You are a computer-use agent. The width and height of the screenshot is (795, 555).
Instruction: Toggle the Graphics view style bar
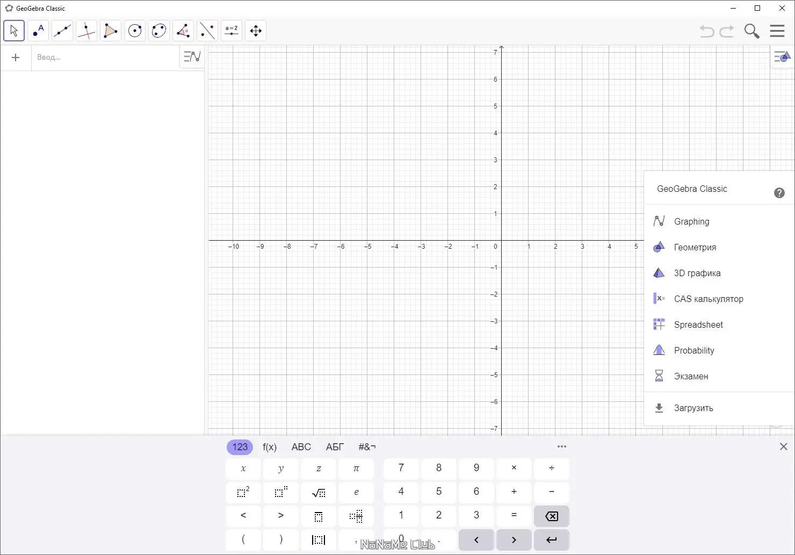pyautogui.click(x=782, y=56)
